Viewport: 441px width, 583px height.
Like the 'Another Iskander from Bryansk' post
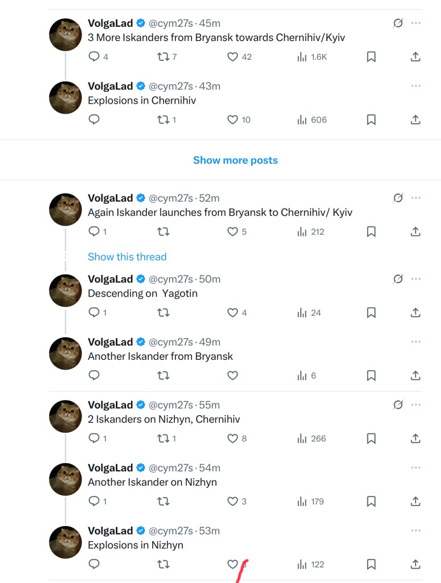click(x=232, y=376)
